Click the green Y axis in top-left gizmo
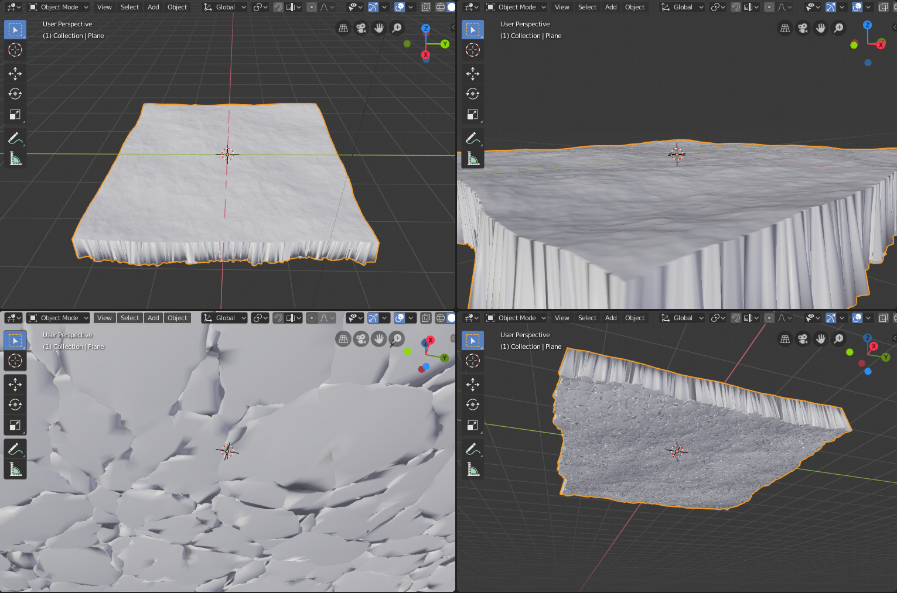The height and width of the screenshot is (593, 897). coord(445,44)
